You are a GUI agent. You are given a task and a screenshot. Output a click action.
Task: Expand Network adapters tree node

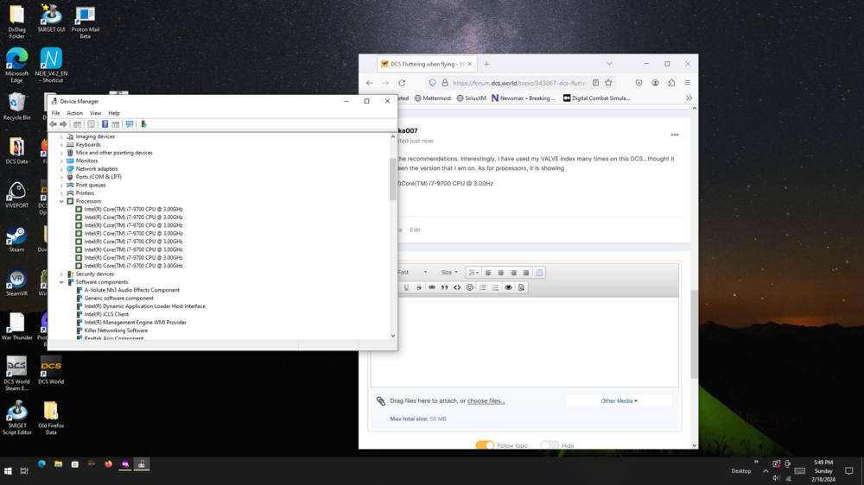click(61, 169)
